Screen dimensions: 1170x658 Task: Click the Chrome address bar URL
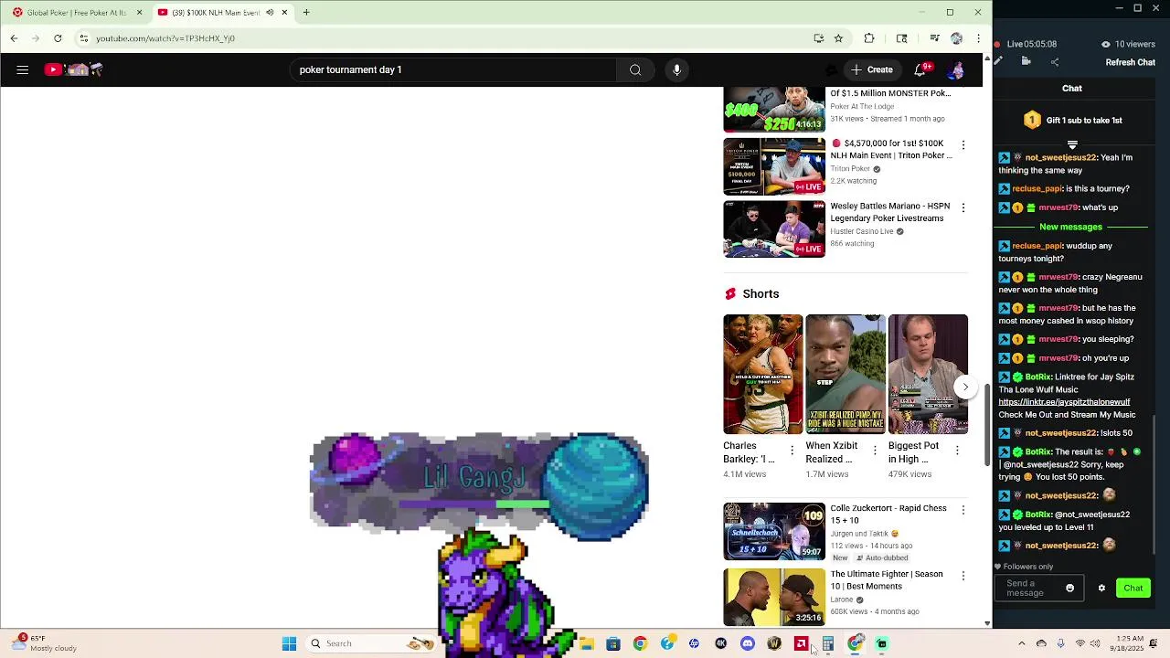165,38
